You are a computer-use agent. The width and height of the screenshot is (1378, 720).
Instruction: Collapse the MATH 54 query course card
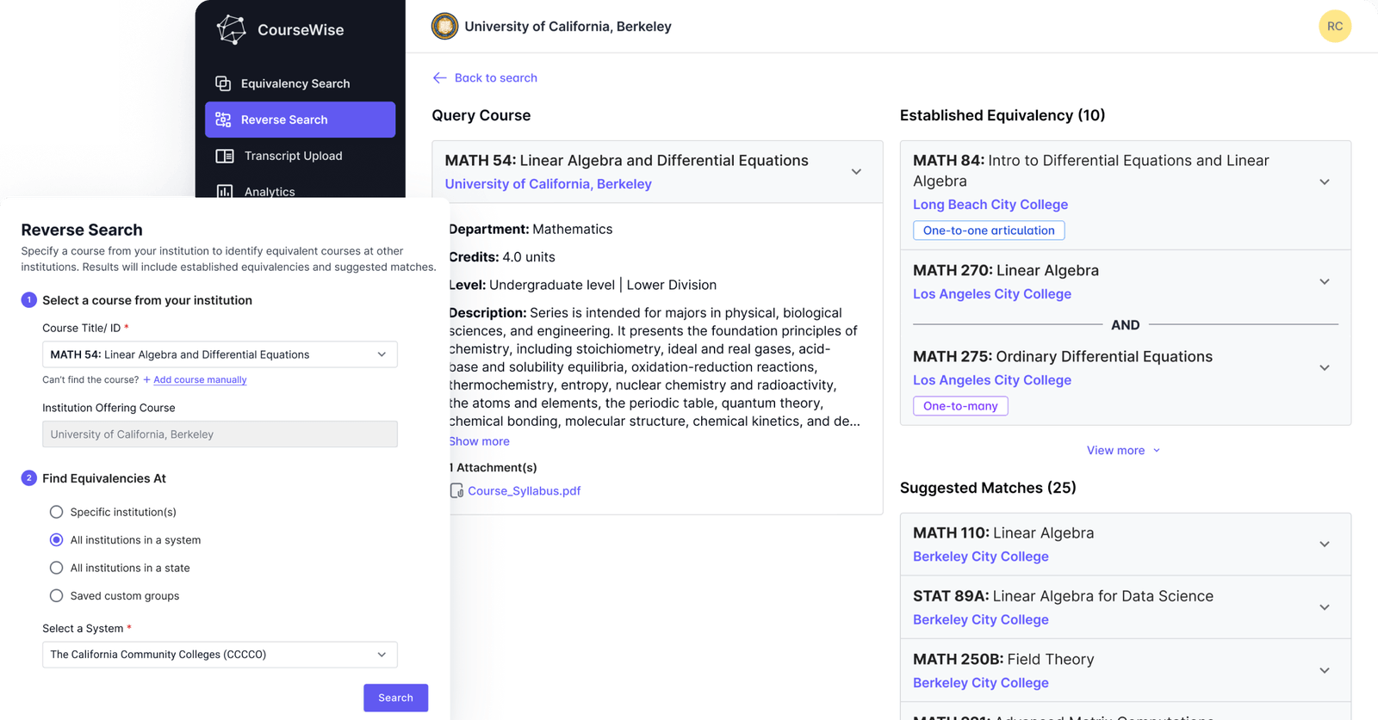[x=856, y=172]
